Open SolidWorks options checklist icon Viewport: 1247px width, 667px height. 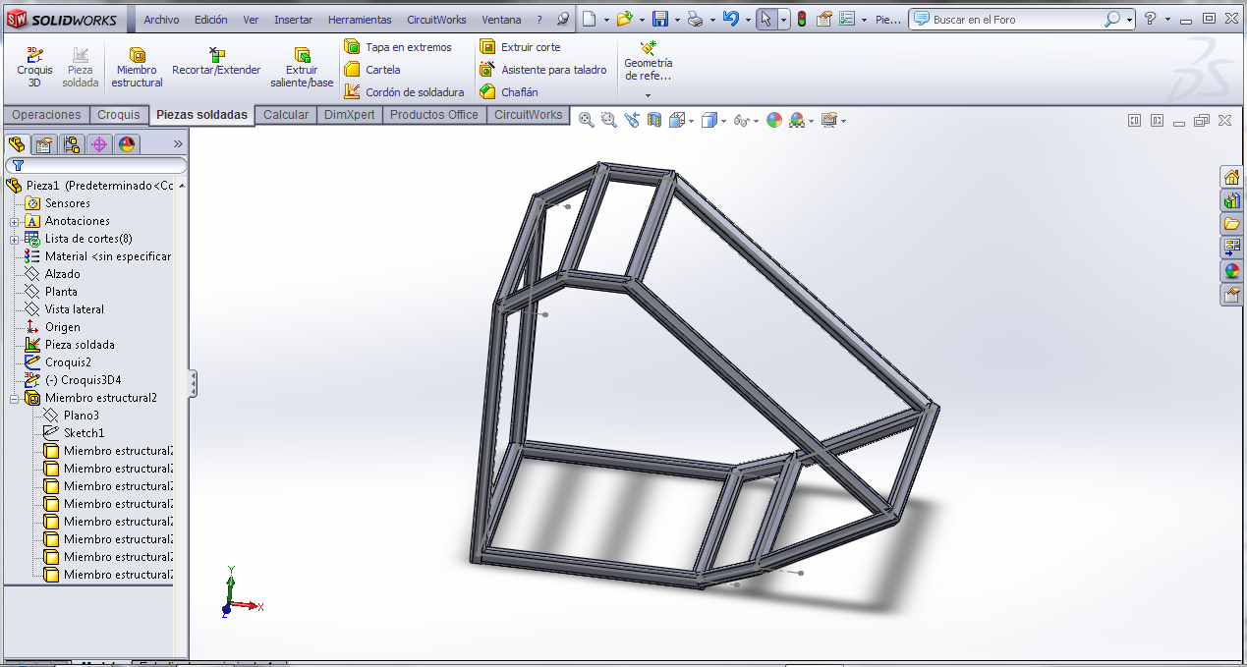[x=847, y=19]
